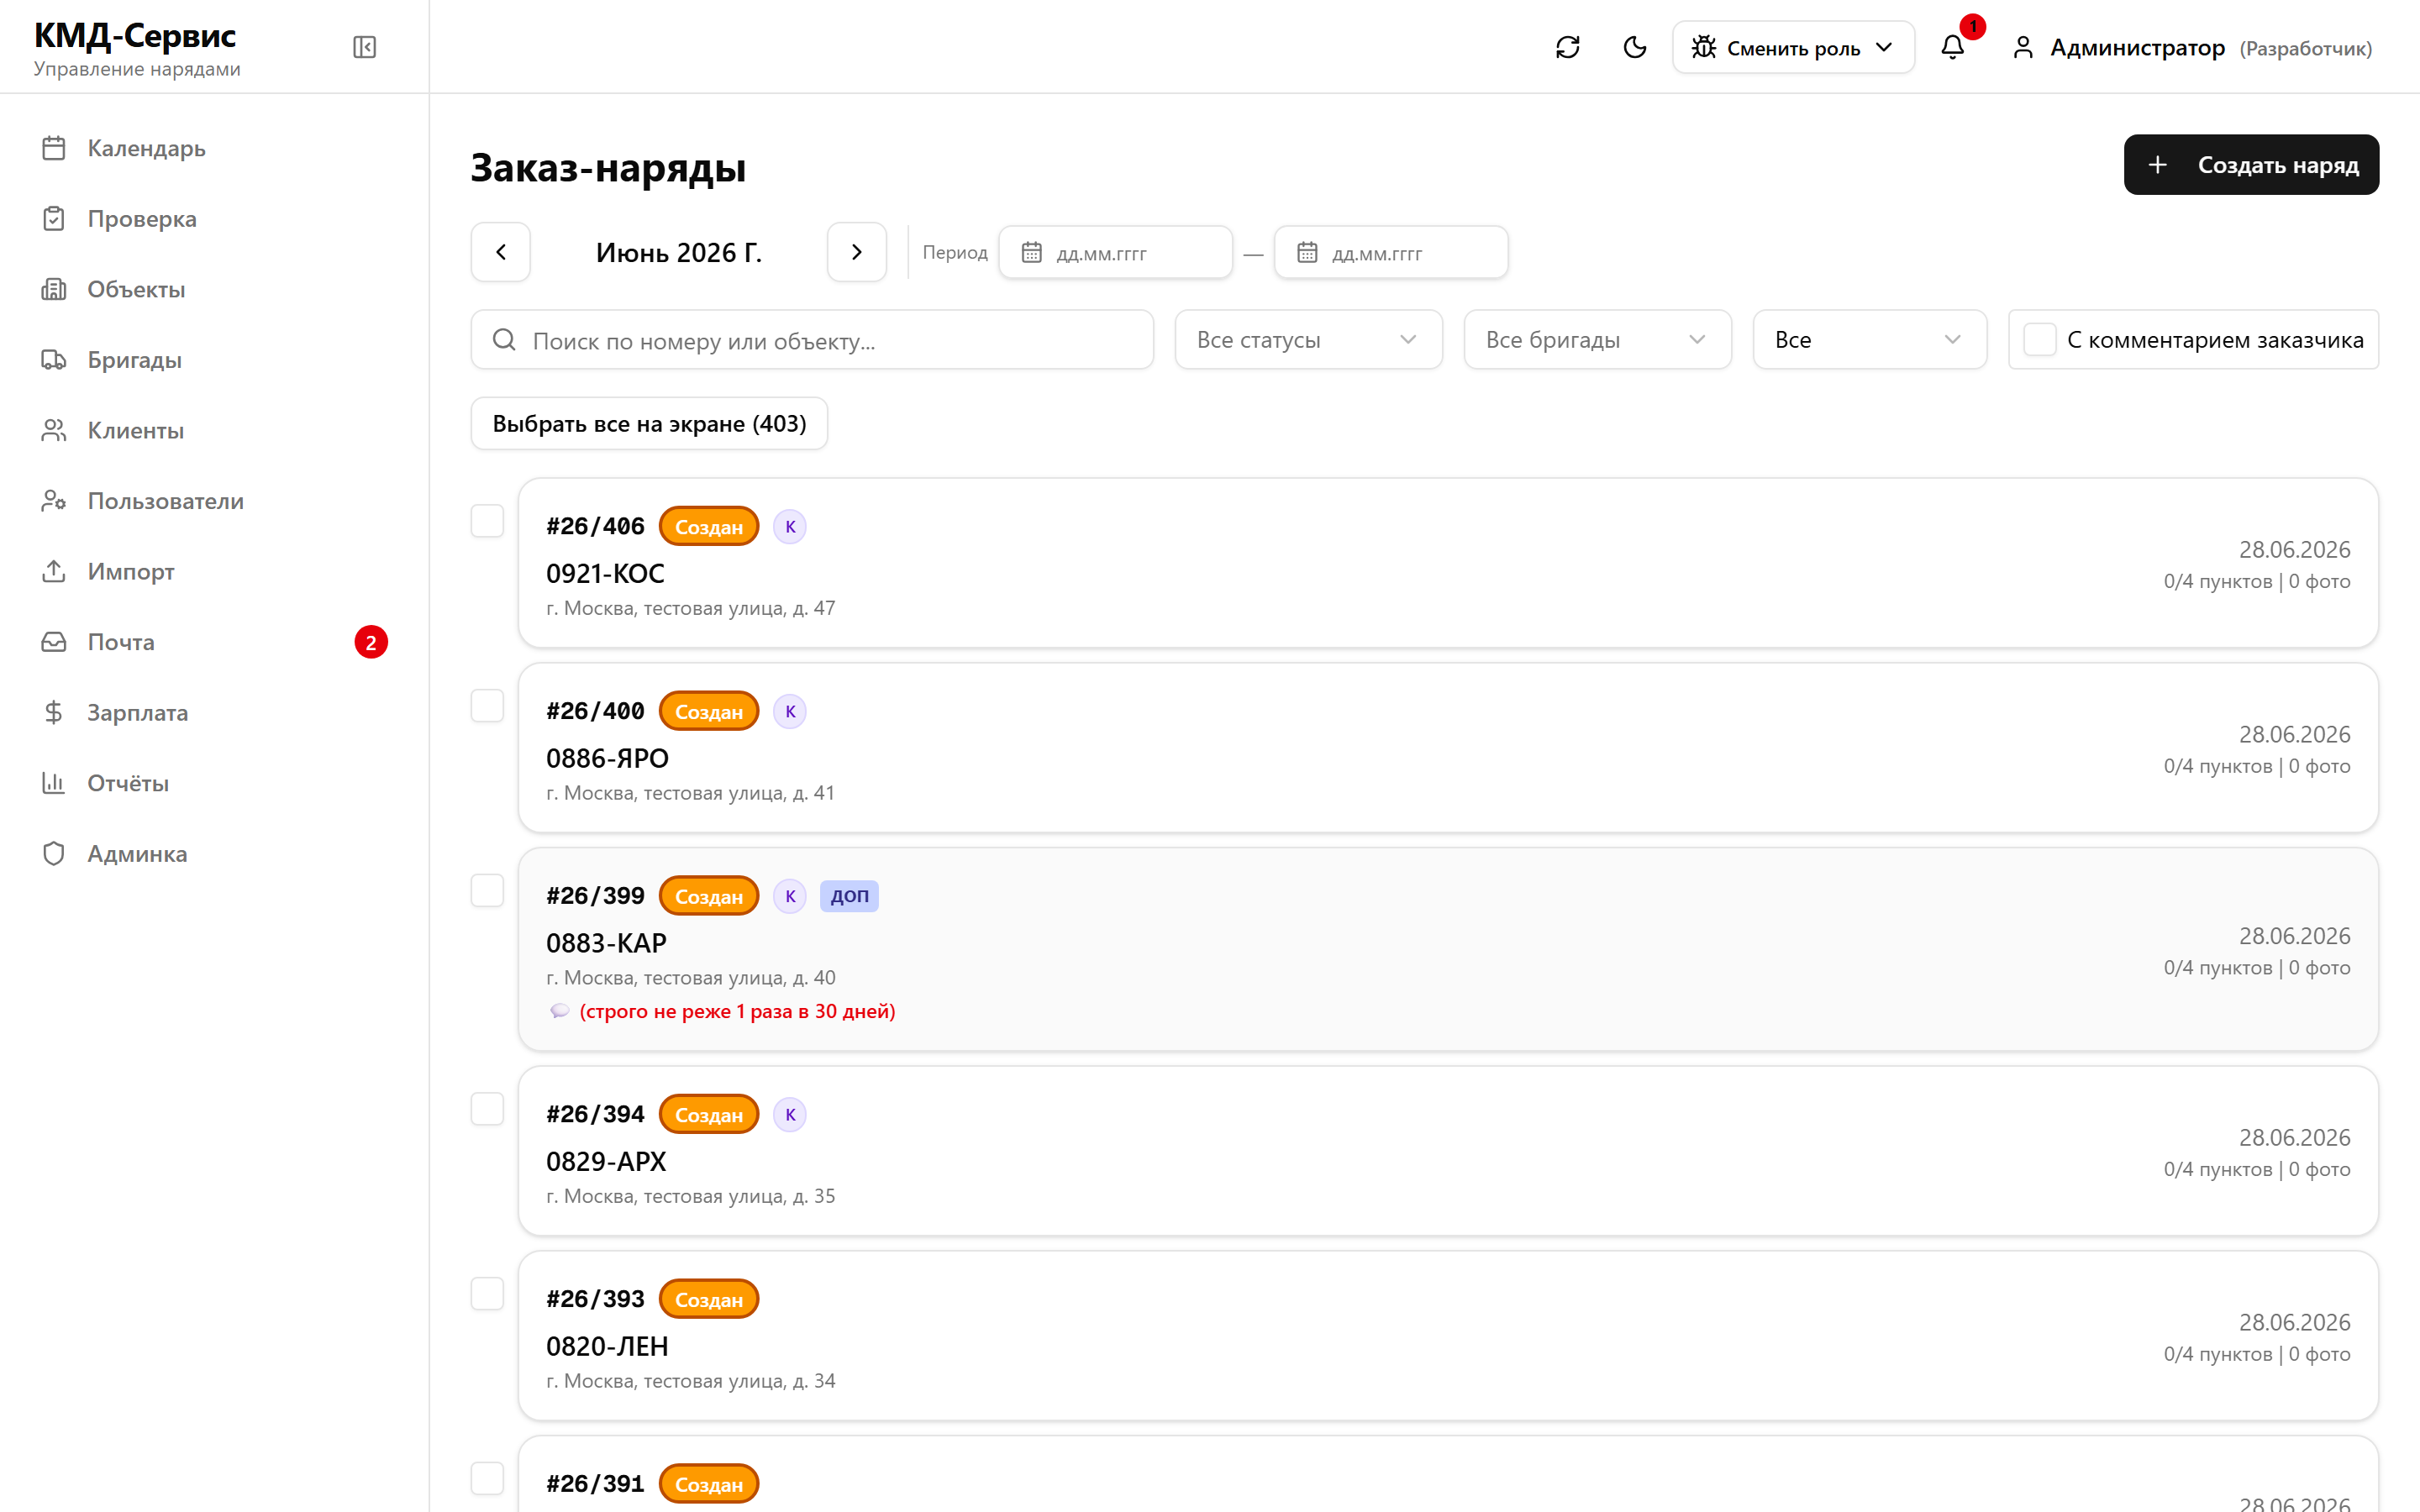Image resolution: width=2420 pixels, height=1512 pixels.
Task: Click 'Создан' status on order #26/393
Action: coord(708,1299)
